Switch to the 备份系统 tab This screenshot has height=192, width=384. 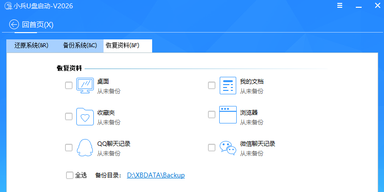[80, 46]
